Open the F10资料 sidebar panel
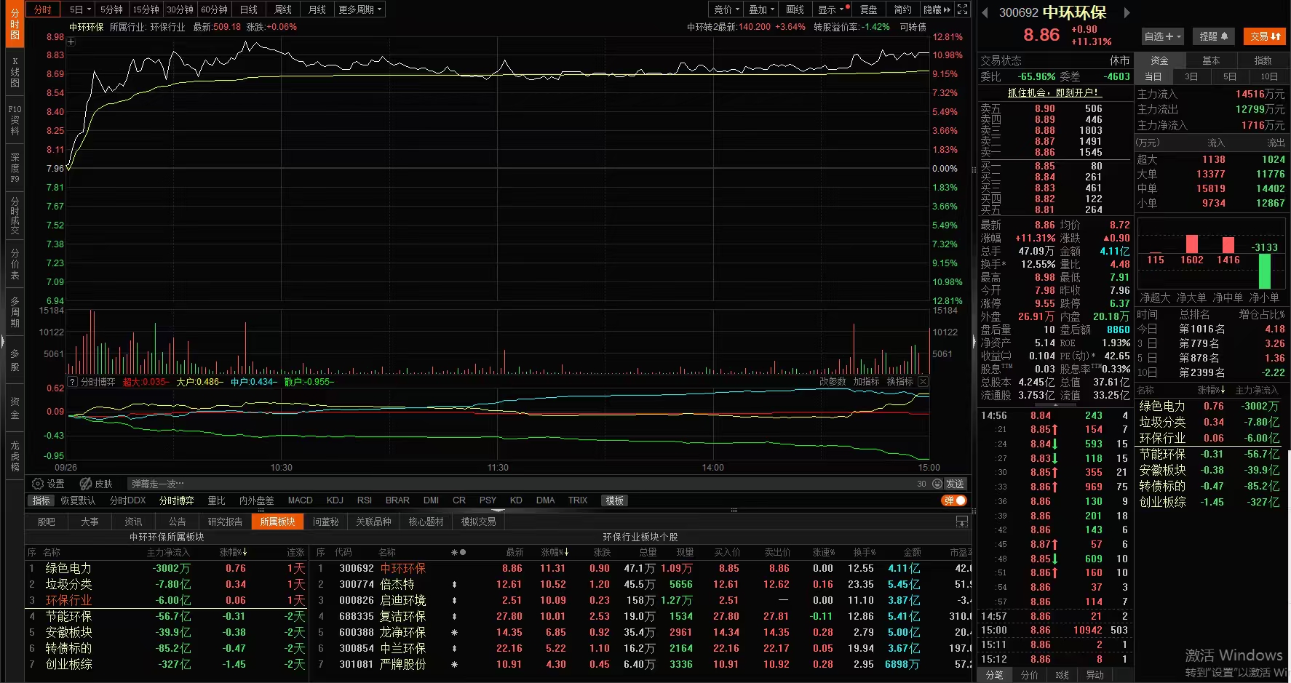The width and height of the screenshot is (1291, 683). click(15, 120)
